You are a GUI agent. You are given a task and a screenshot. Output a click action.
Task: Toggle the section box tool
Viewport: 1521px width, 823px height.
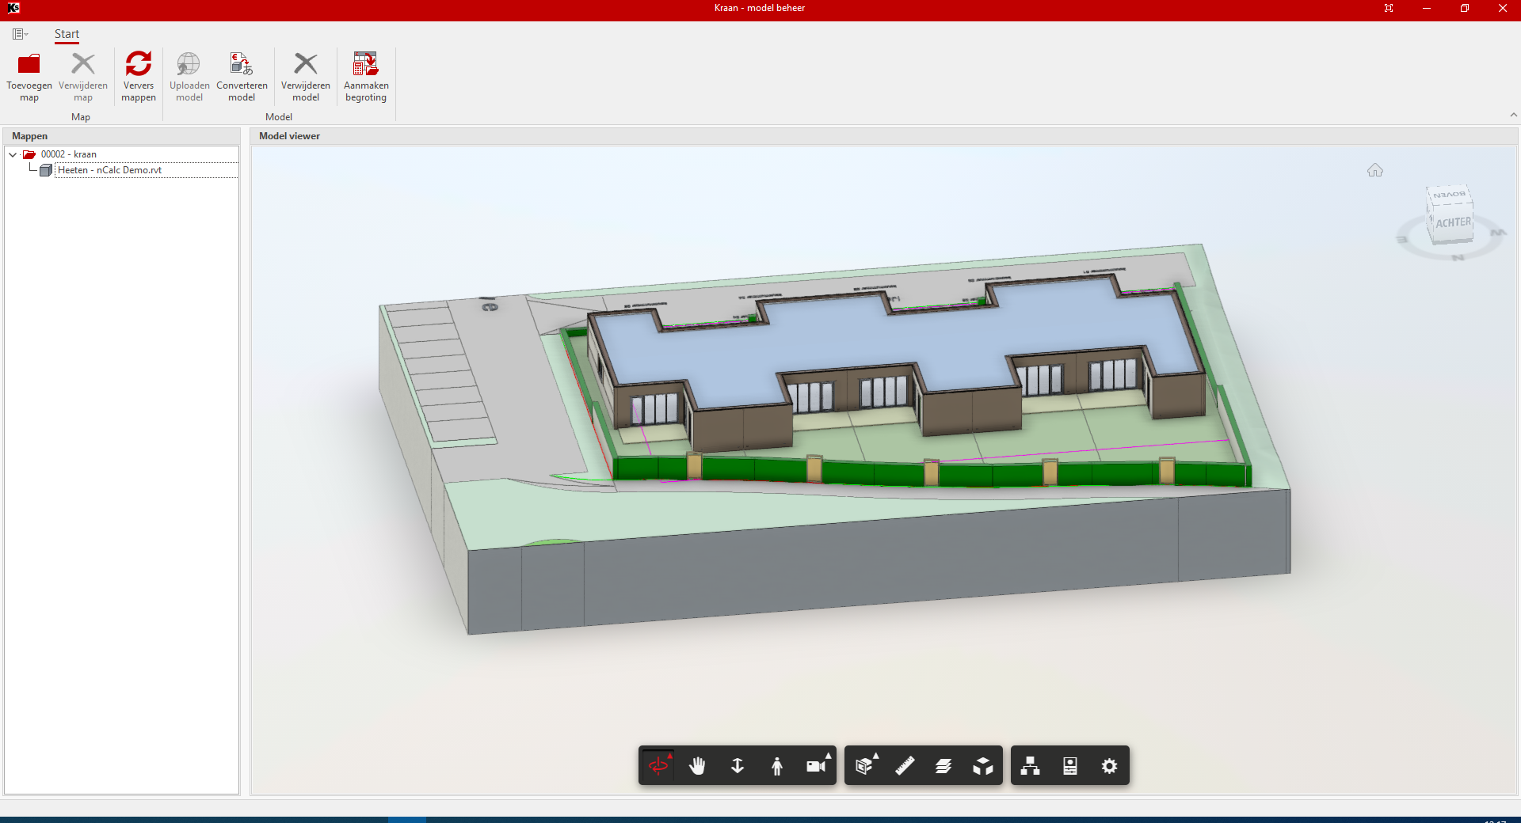click(x=864, y=766)
